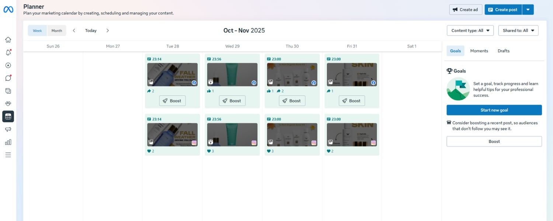Open the All tools hamburger menu
Image resolution: width=553 pixels, height=221 pixels.
(x=8, y=154)
